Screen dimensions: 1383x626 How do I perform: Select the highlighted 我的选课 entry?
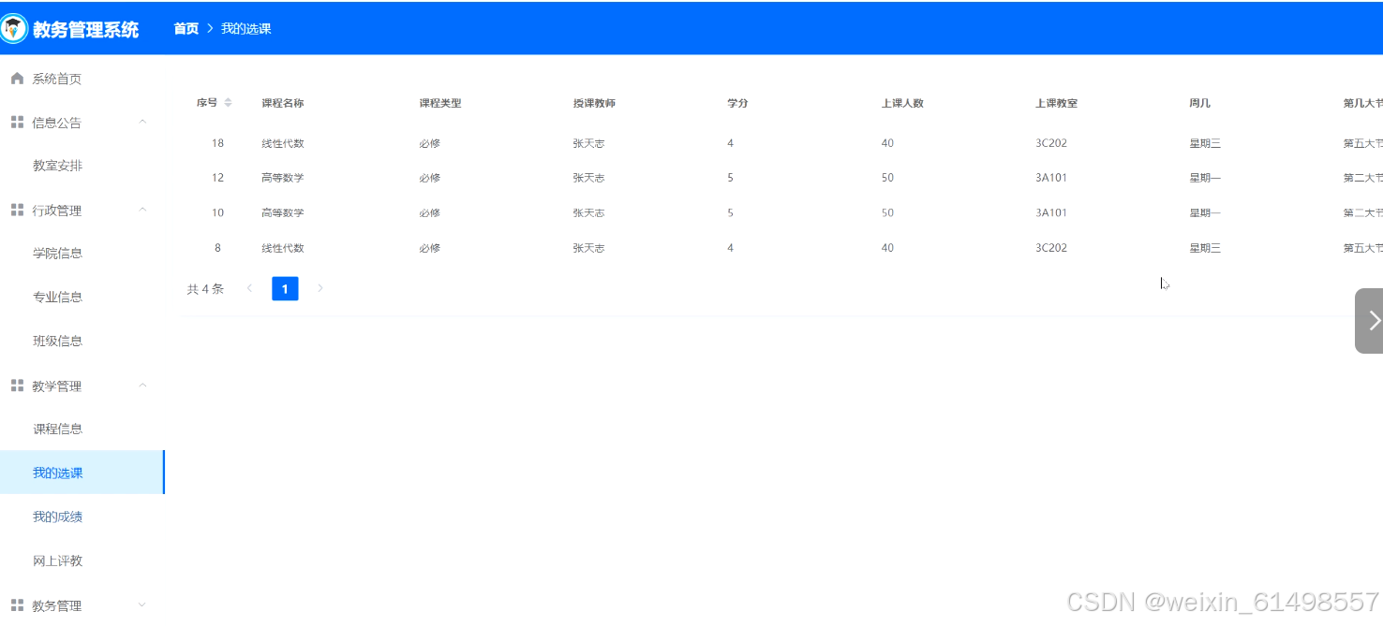(58, 472)
